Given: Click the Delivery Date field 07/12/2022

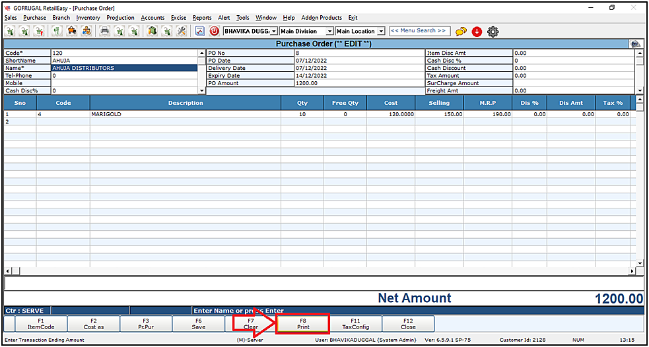Looking at the screenshot, I should 359,68.
